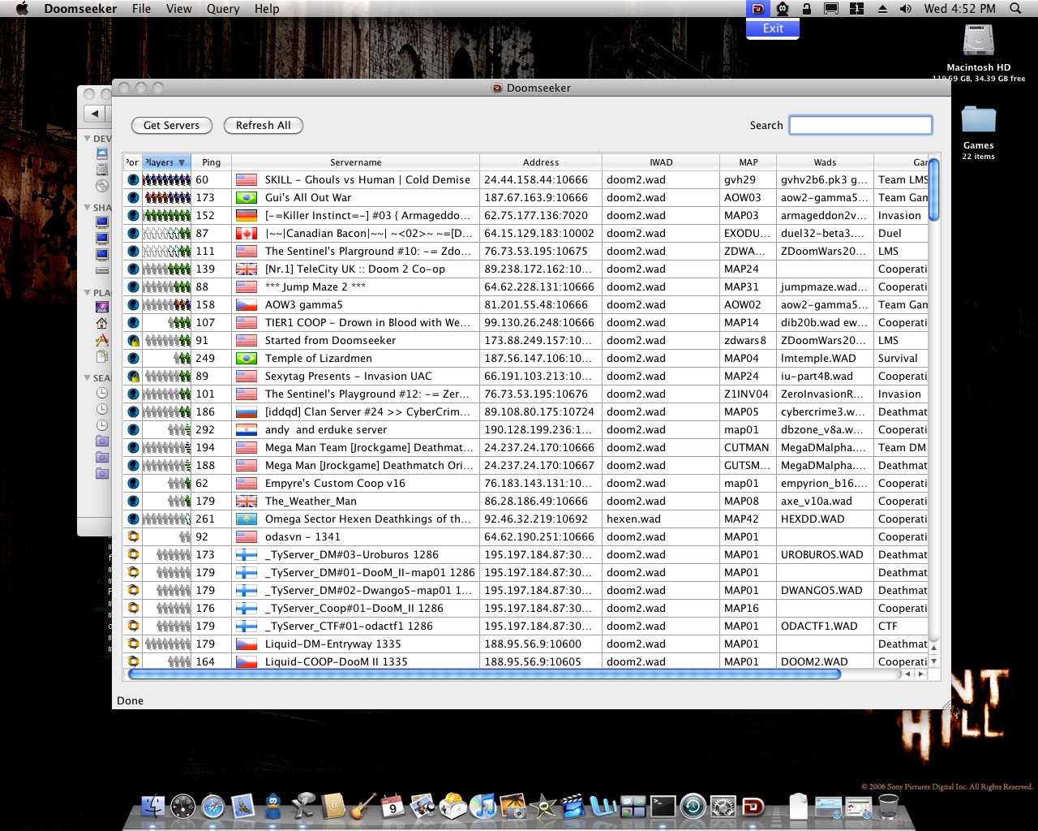Image resolution: width=1038 pixels, height=831 pixels.
Task: Click the Canadian flag on Canadian Bacon row
Action: click(246, 234)
